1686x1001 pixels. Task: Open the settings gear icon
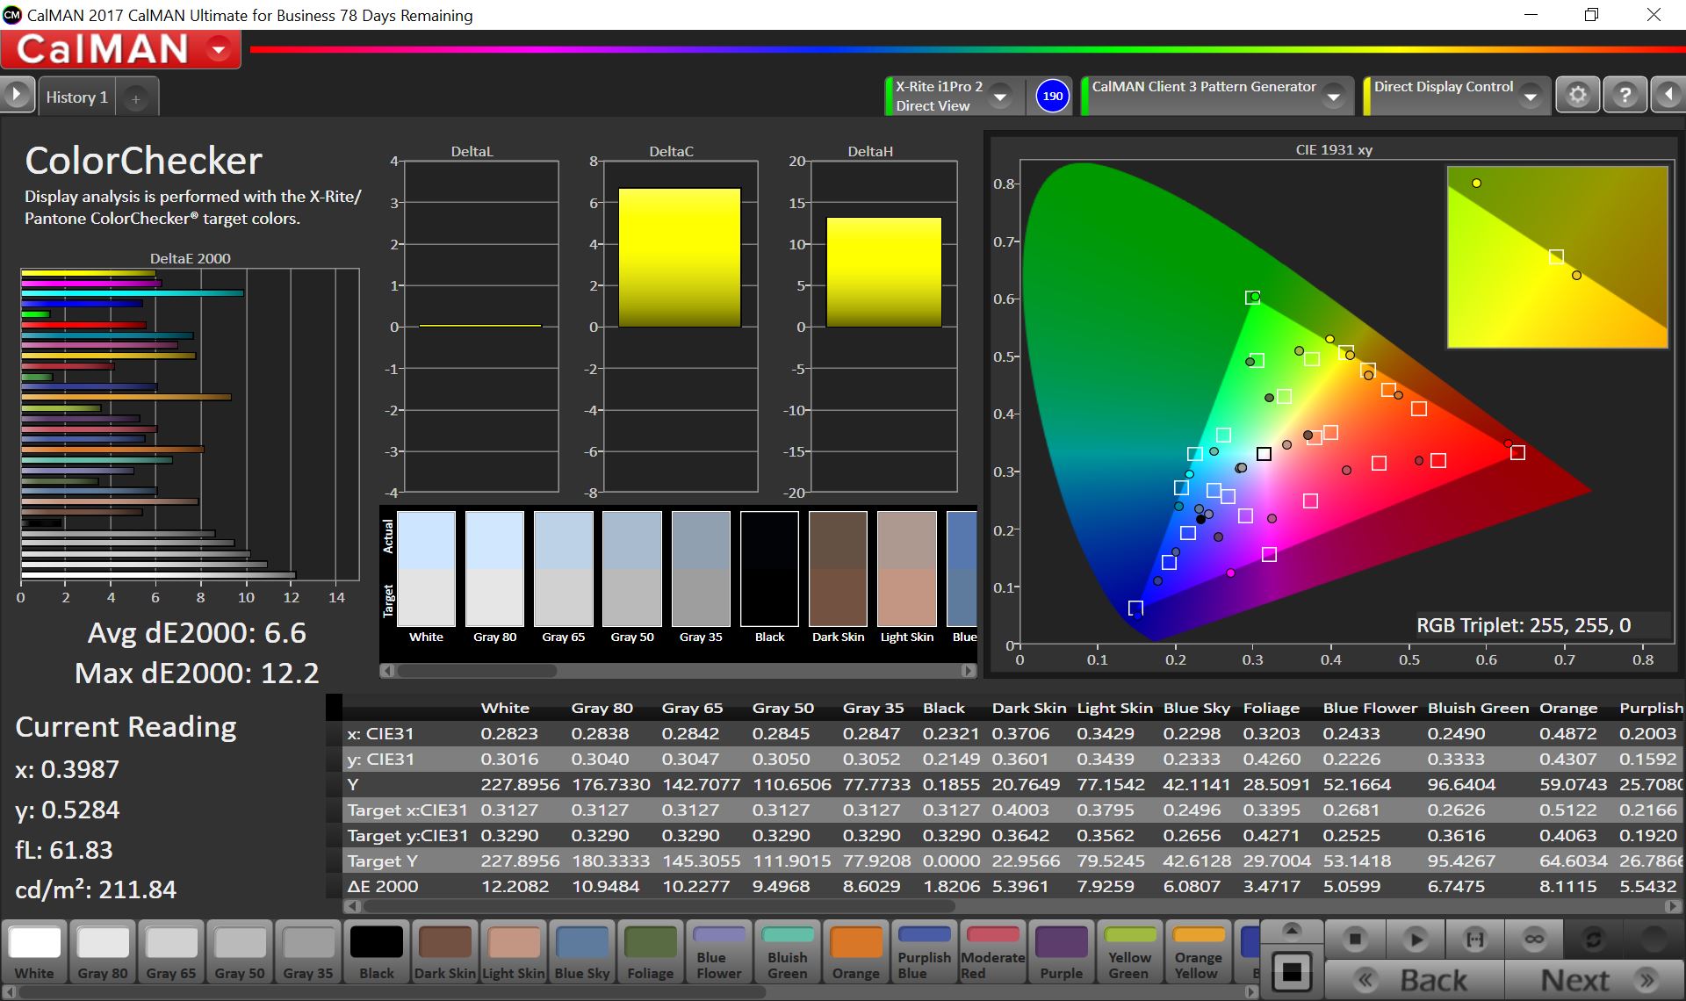1578,95
